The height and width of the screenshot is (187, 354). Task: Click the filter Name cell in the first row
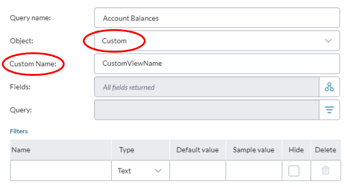click(61, 171)
